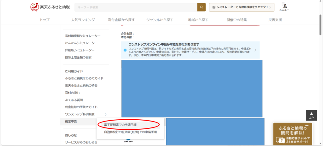Image resolution: width=323 pixels, height=146 pixels.
Task: Open the 24-hour auto chat support widget
Action: click(292, 134)
